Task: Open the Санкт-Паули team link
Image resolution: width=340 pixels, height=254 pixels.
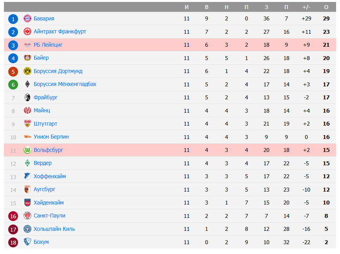Action: [x=49, y=216]
